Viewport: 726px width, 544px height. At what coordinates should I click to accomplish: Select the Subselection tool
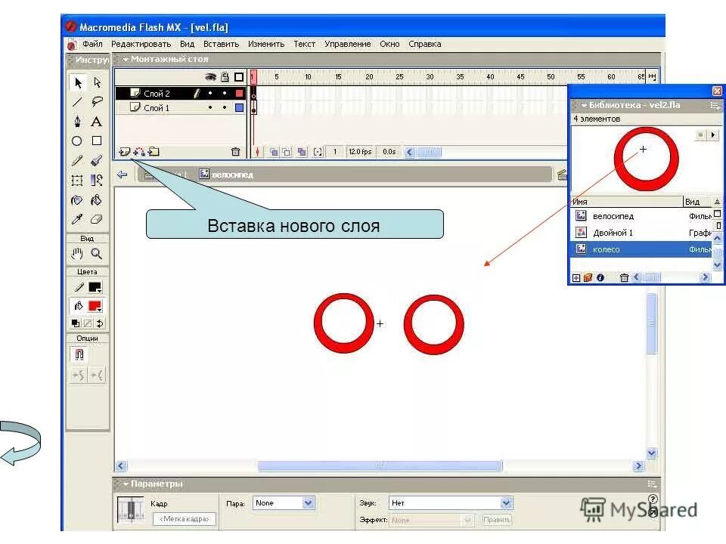[x=97, y=82]
